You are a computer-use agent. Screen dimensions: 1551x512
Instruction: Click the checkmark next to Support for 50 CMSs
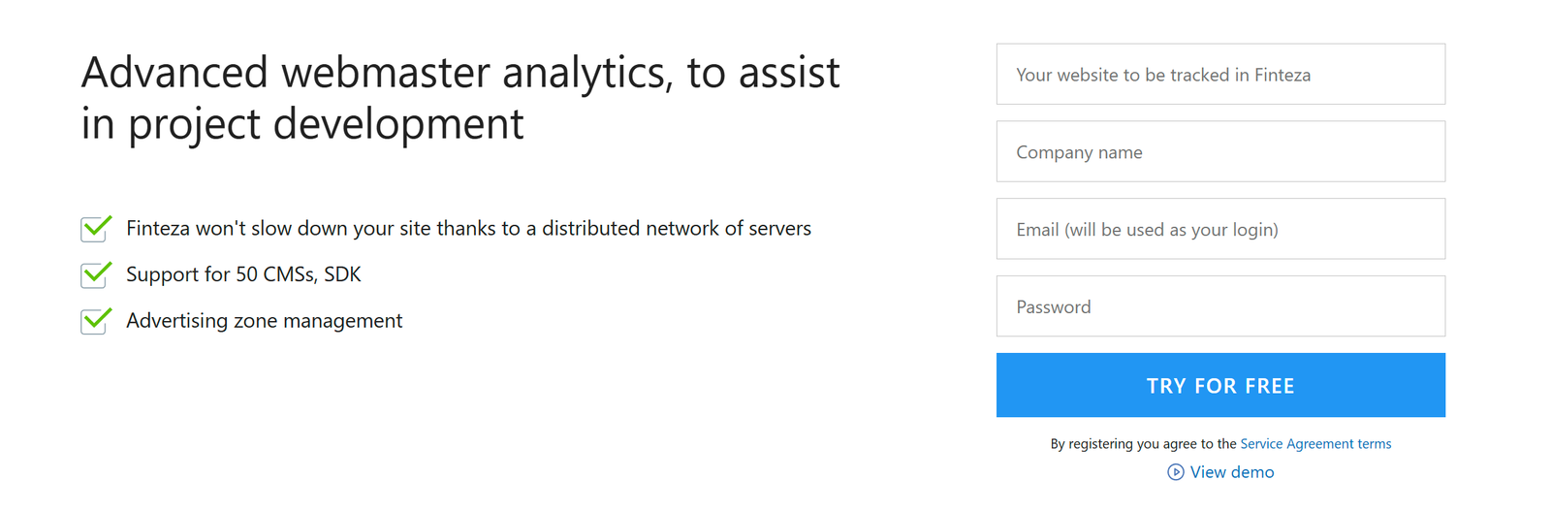pos(96,275)
